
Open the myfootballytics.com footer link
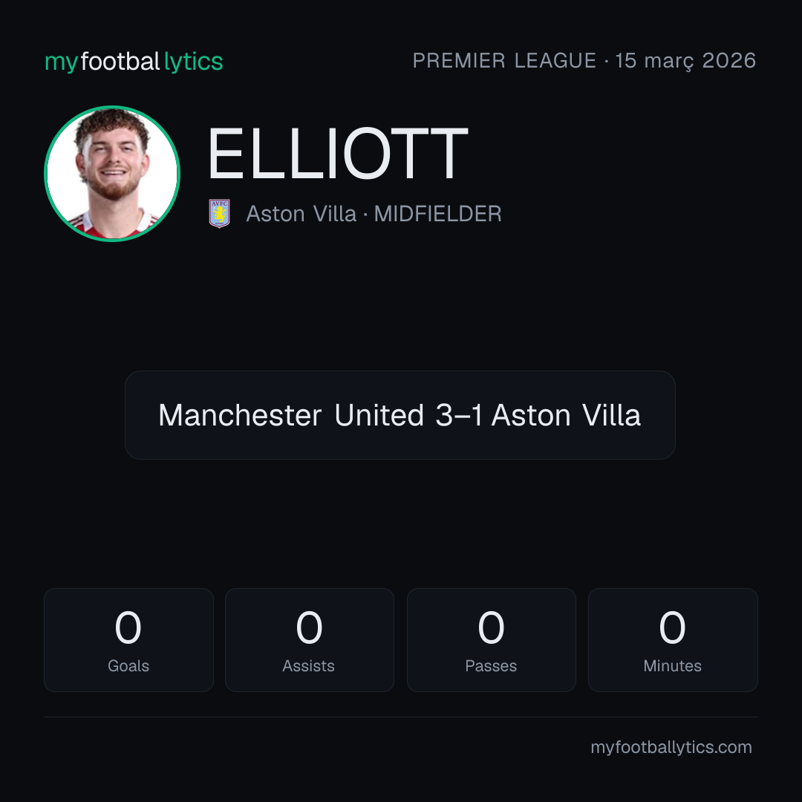click(x=671, y=747)
